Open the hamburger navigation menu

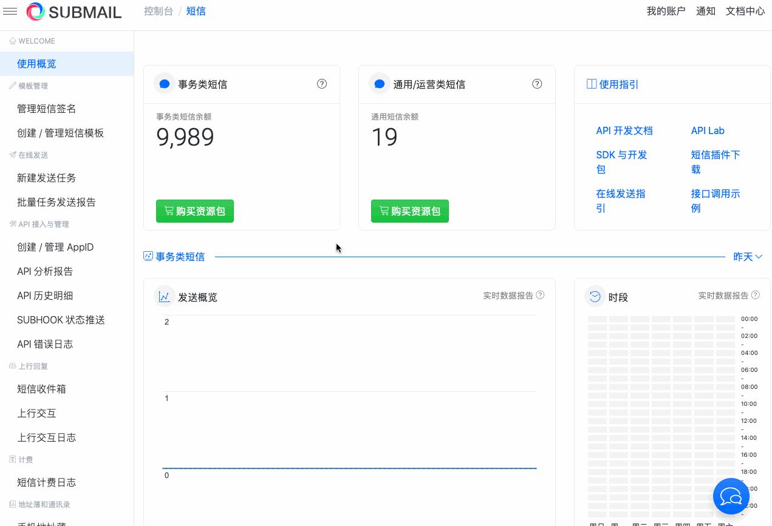[x=10, y=12]
